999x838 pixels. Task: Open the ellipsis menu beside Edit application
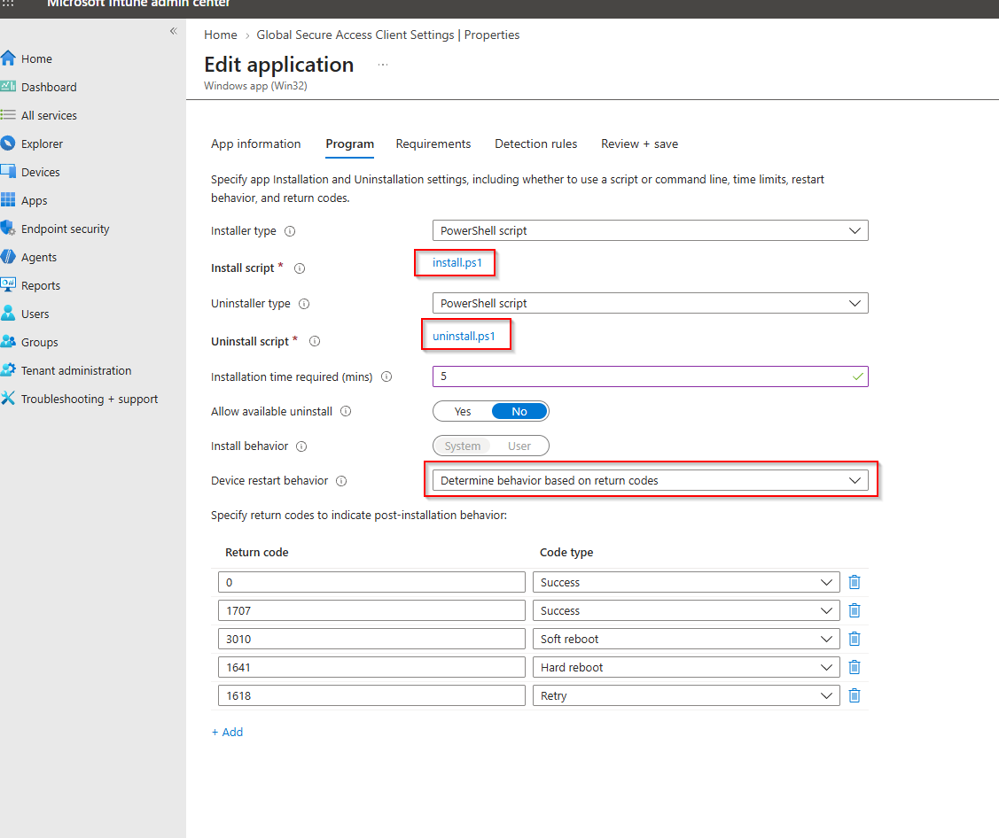[x=382, y=65]
